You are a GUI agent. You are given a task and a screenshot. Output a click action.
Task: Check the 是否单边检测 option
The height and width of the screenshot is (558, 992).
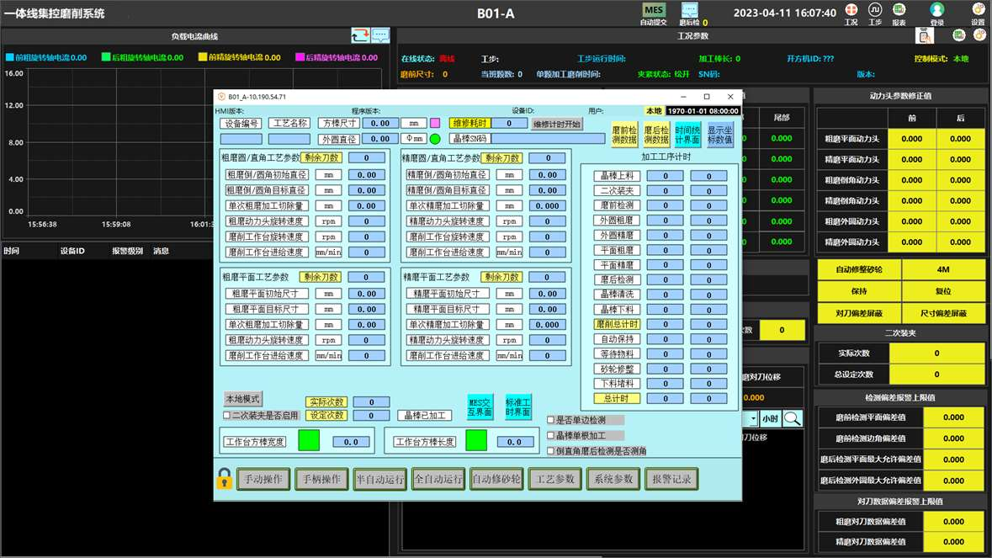click(551, 420)
